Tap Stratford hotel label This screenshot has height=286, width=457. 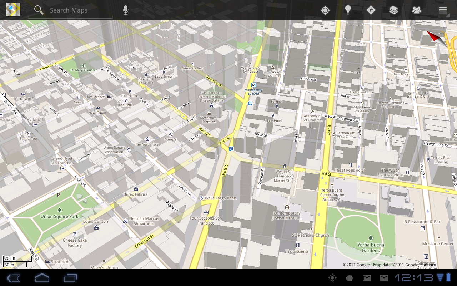(60, 262)
